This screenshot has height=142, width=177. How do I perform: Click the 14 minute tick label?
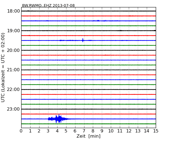tap(147, 131)
